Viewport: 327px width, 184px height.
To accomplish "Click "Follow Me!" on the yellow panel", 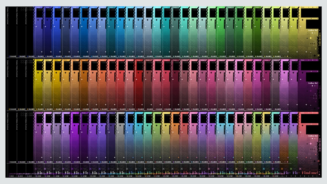I will pos(313,30).
